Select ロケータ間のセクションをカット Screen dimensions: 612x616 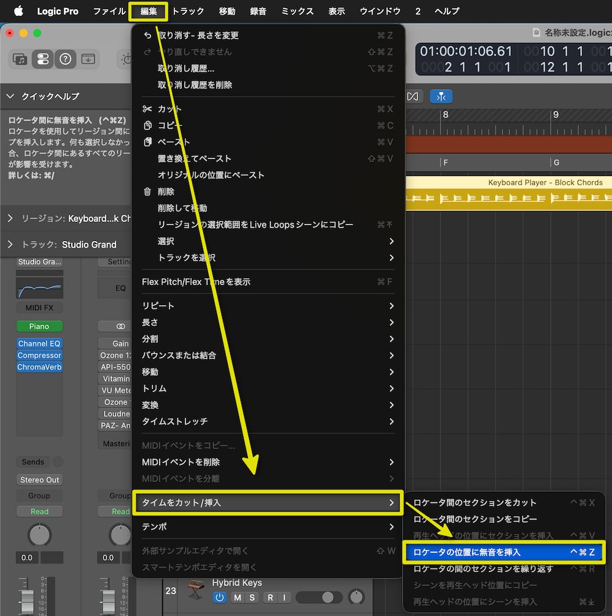(504, 502)
